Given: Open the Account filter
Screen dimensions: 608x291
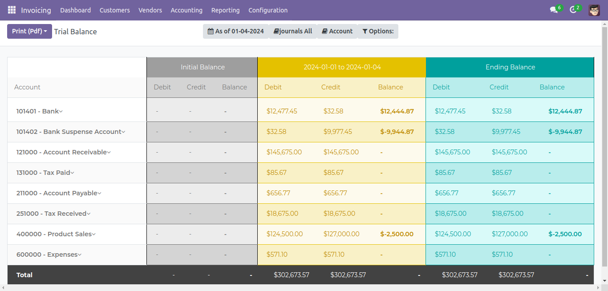Looking at the screenshot, I should tap(337, 31).
